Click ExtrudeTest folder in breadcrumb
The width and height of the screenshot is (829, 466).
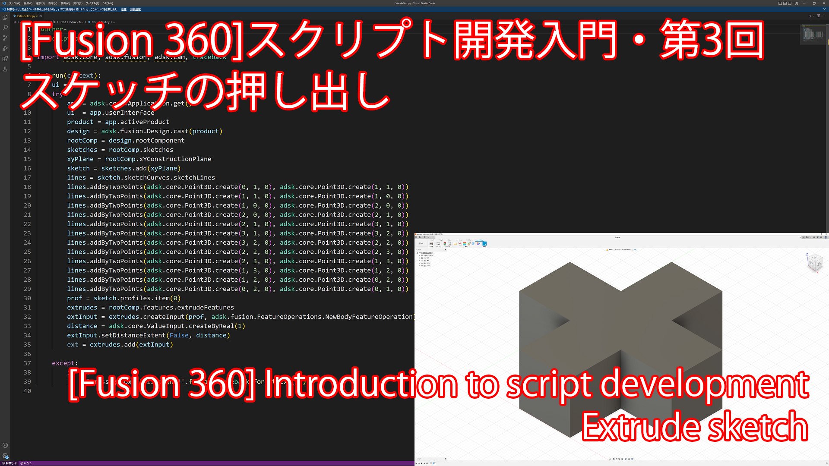click(76, 22)
